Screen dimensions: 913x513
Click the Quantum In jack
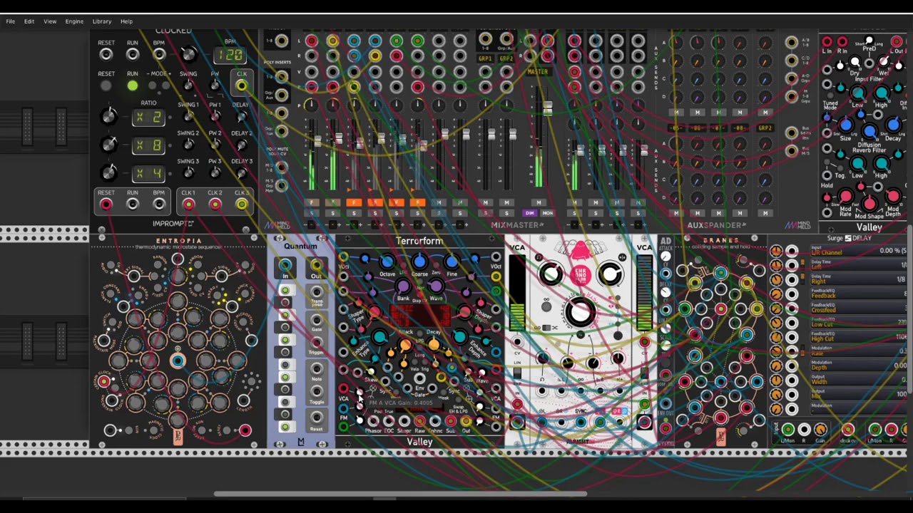285,266
